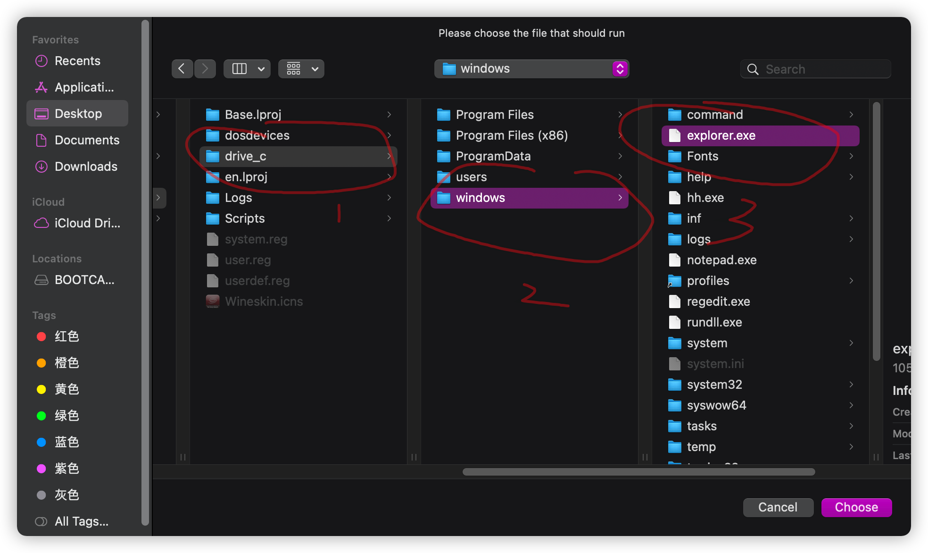Select notepad.exe in the windows folder
Image resolution: width=928 pixels, height=553 pixels.
(721, 260)
